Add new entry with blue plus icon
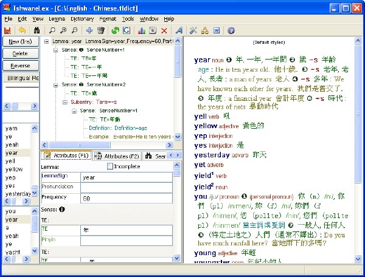Viewport: 365px width, 277px height. [89, 30]
